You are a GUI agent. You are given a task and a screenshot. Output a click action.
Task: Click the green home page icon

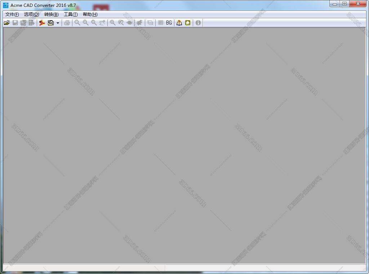click(x=187, y=23)
